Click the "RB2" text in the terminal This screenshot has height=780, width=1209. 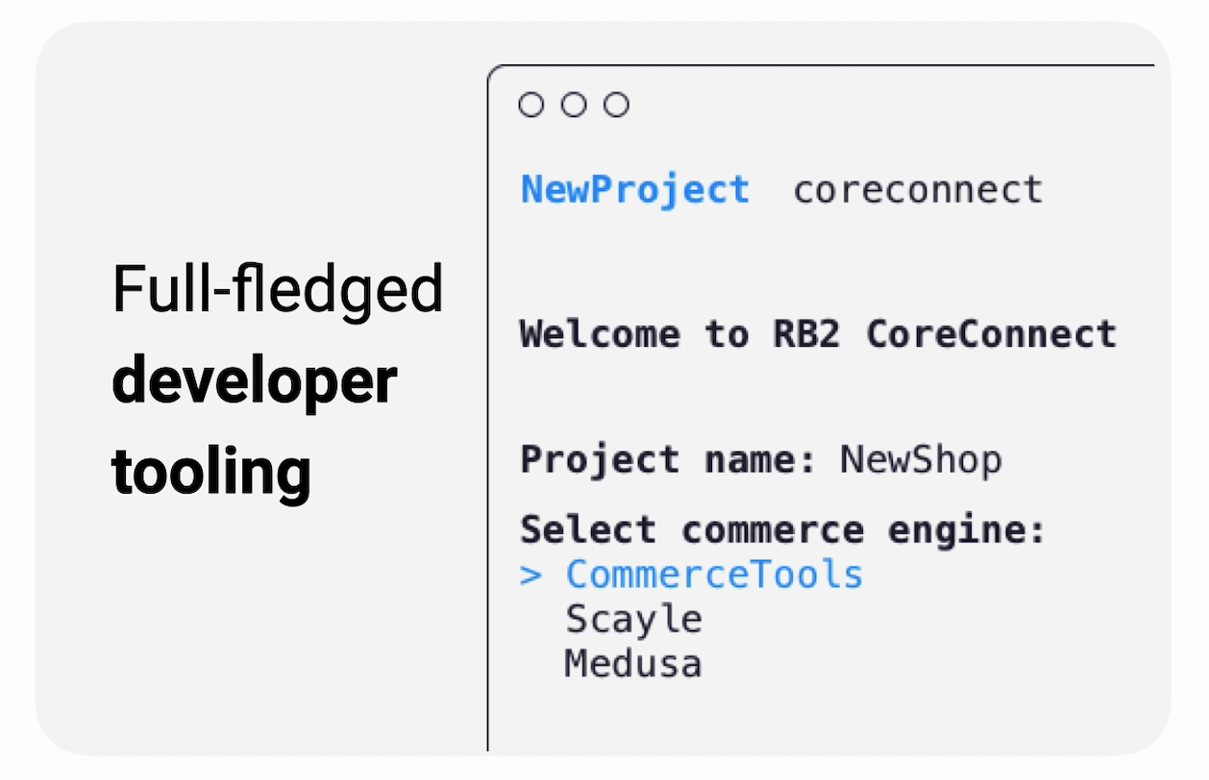(x=806, y=334)
